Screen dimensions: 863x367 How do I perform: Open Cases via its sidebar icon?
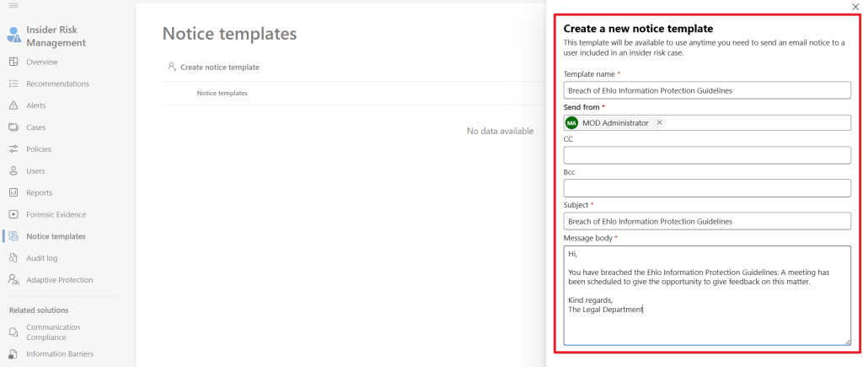pyautogui.click(x=13, y=127)
